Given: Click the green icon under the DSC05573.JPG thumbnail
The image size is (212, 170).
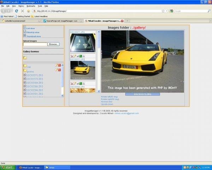Looking at the screenshot, I should tap(81, 84).
